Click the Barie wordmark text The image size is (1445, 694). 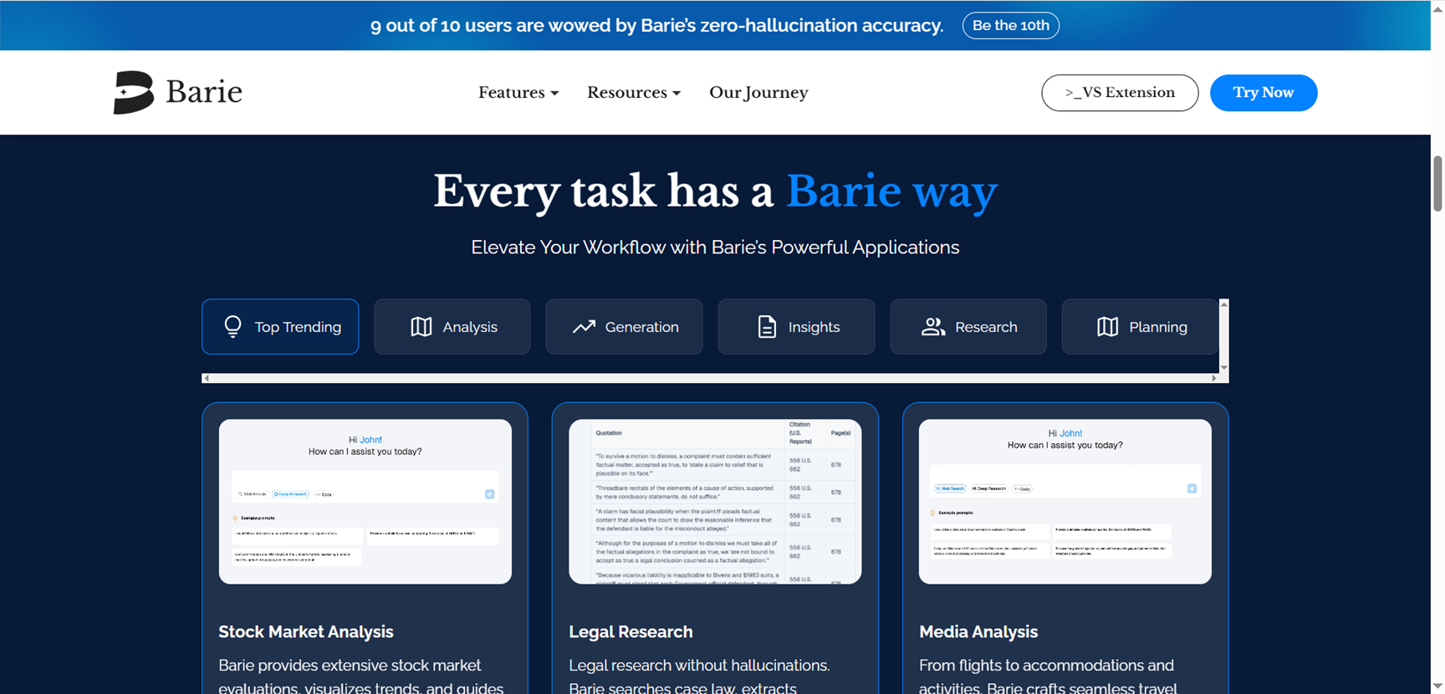204,91
